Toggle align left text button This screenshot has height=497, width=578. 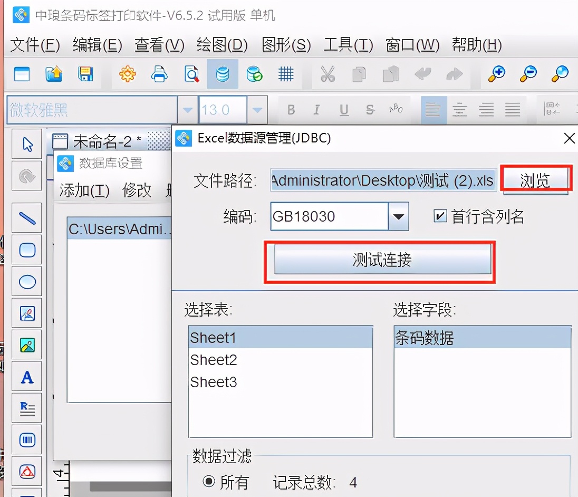(x=433, y=110)
